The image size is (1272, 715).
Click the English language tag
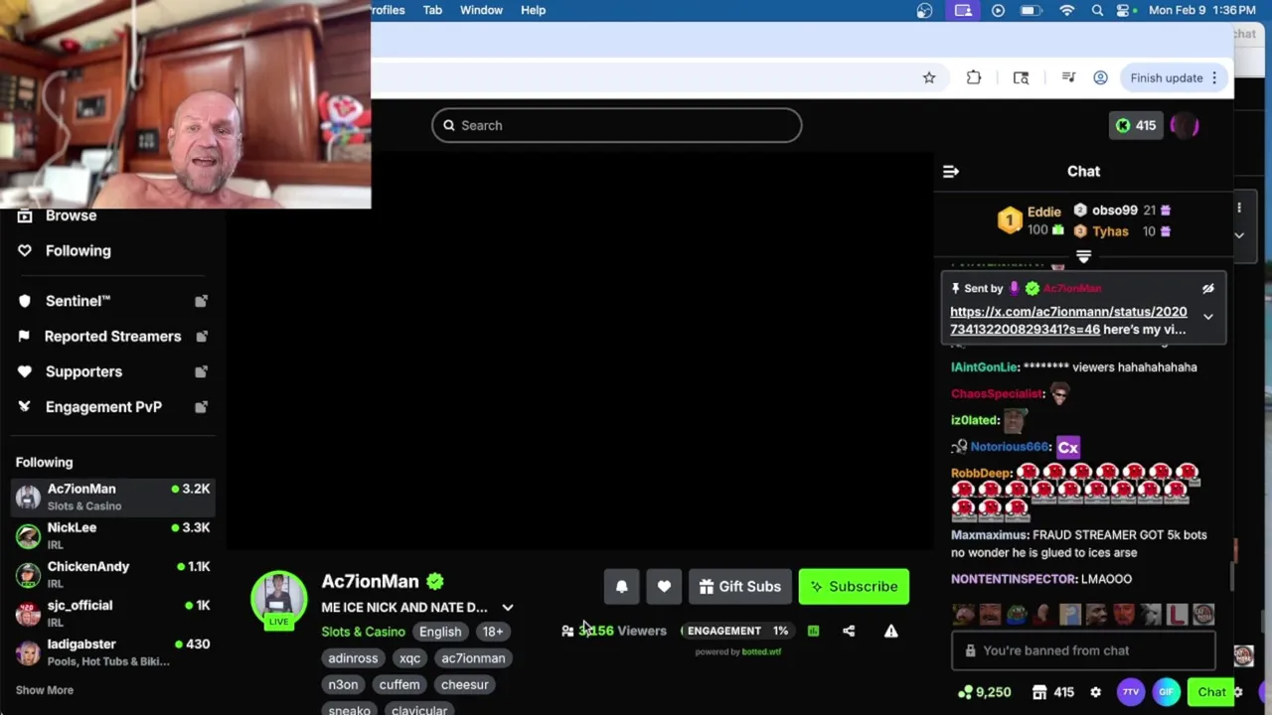click(440, 632)
